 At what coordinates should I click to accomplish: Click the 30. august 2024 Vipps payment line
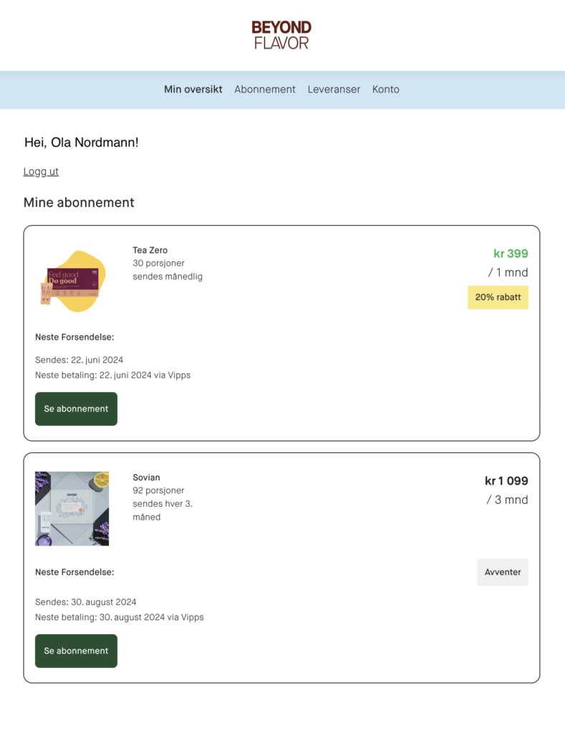[x=119, y=617]
